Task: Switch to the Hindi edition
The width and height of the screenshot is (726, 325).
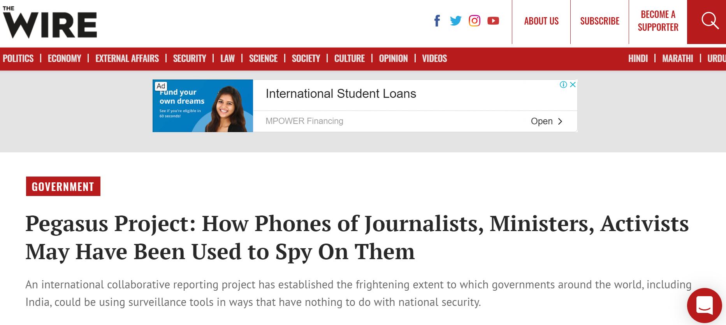Action: point(638,58)
